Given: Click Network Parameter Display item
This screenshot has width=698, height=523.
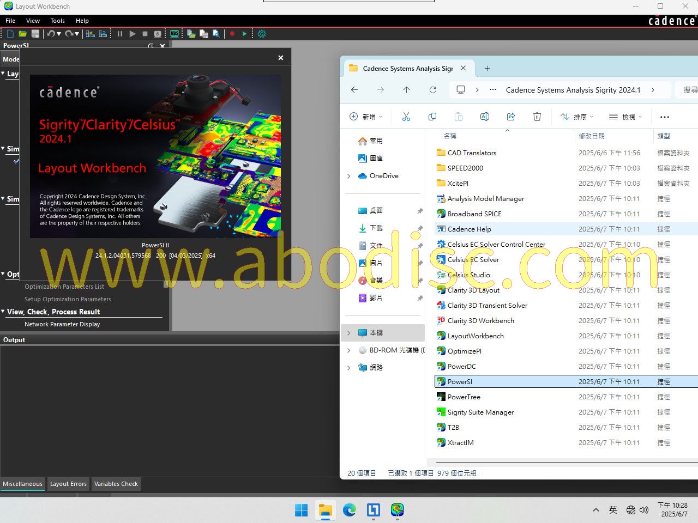Looking at the screenshot, I should [x=62, y=324].
